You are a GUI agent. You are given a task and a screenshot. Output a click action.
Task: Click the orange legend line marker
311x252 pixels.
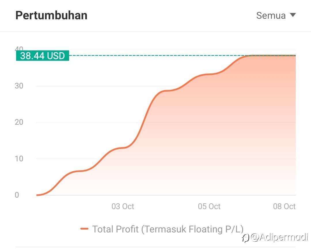(x=84, y=229)
